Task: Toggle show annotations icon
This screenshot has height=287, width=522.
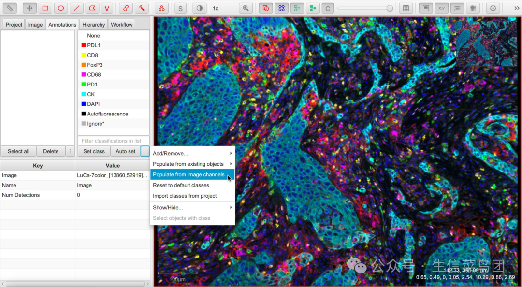Action: pos(266,8)
